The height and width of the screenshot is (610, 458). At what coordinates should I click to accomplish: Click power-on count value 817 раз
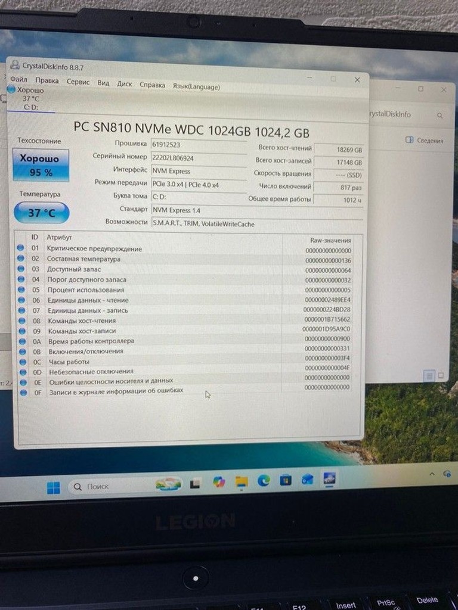[339, 188]
